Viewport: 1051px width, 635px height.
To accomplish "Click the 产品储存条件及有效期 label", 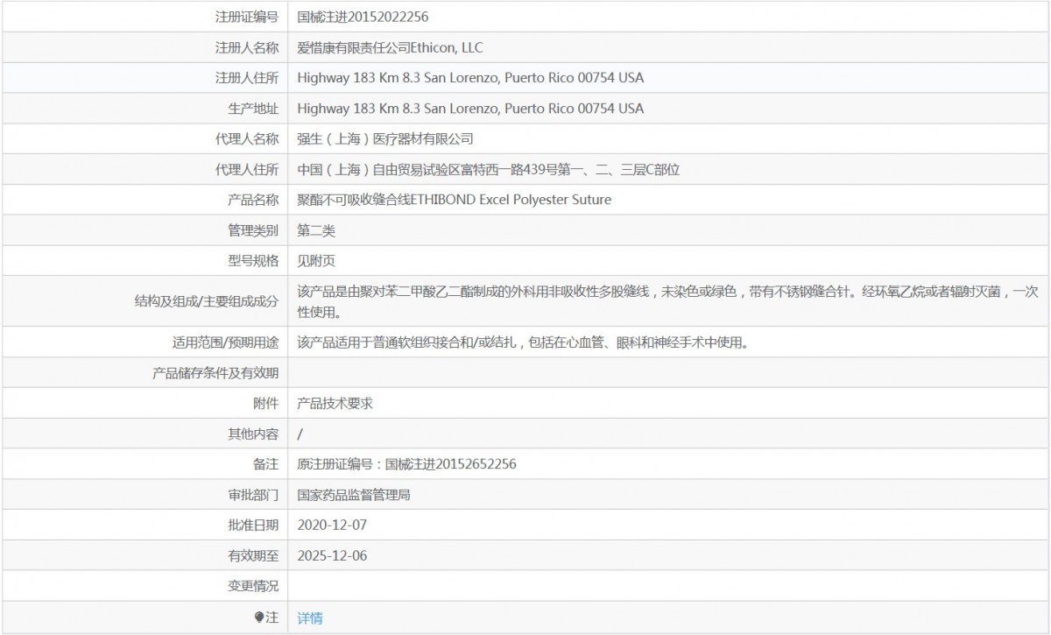I will coord(215,373).
